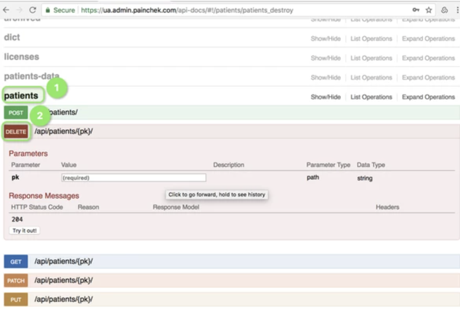Click Expand Operations for licenses
Image resolution: width=460 pixels, height=309 pixels.
click(x=428, y=58)
